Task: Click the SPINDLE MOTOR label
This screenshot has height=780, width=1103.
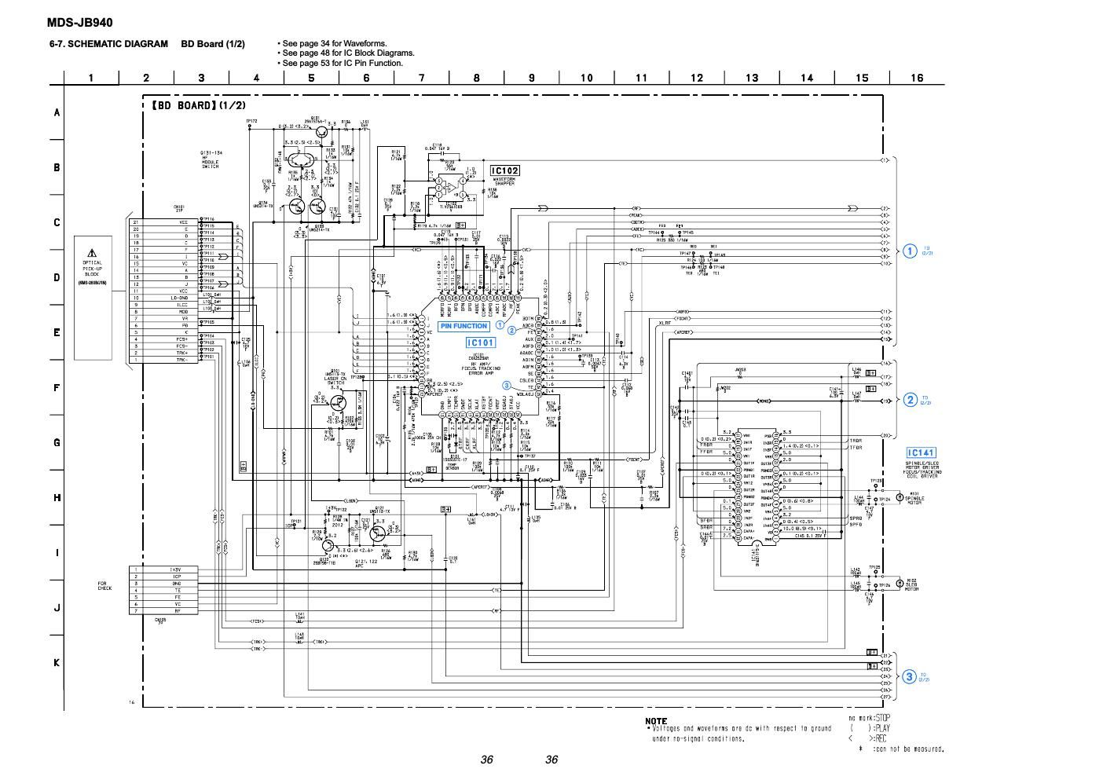Action: [915, 499]
